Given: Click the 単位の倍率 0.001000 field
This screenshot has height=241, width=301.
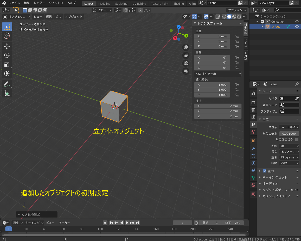Looking at the screenshot, I should click(x=289, y=134).
